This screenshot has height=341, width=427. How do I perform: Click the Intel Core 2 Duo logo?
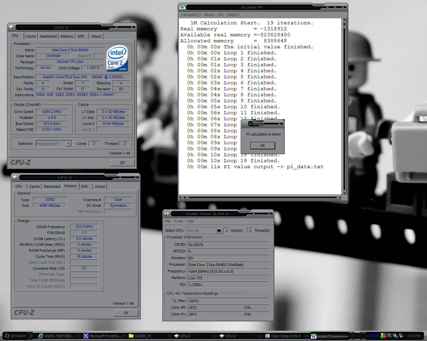117,58
